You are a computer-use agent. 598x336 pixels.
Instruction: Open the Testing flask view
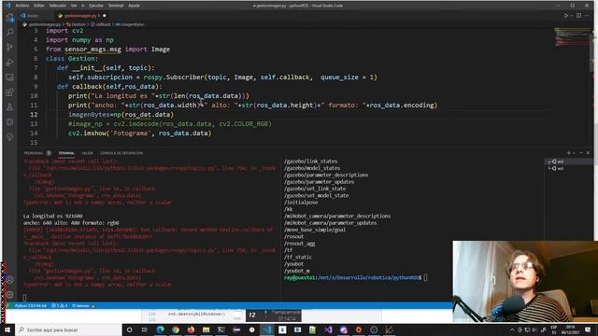click(x=10, y=107)
